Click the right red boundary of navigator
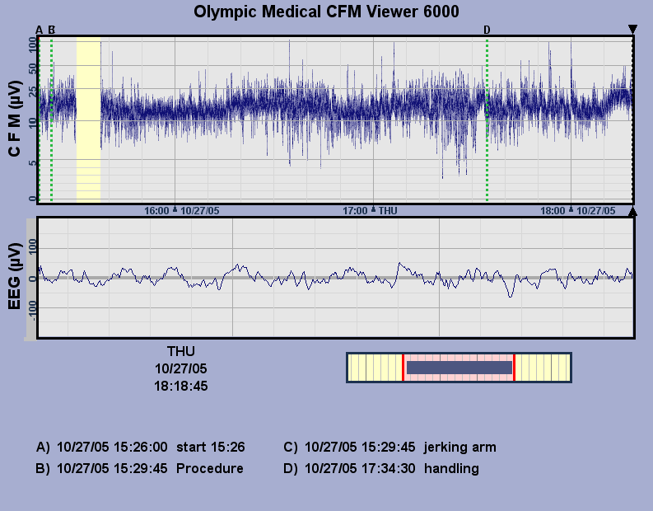Screen dimensions: 653x511 pos(515,368)
